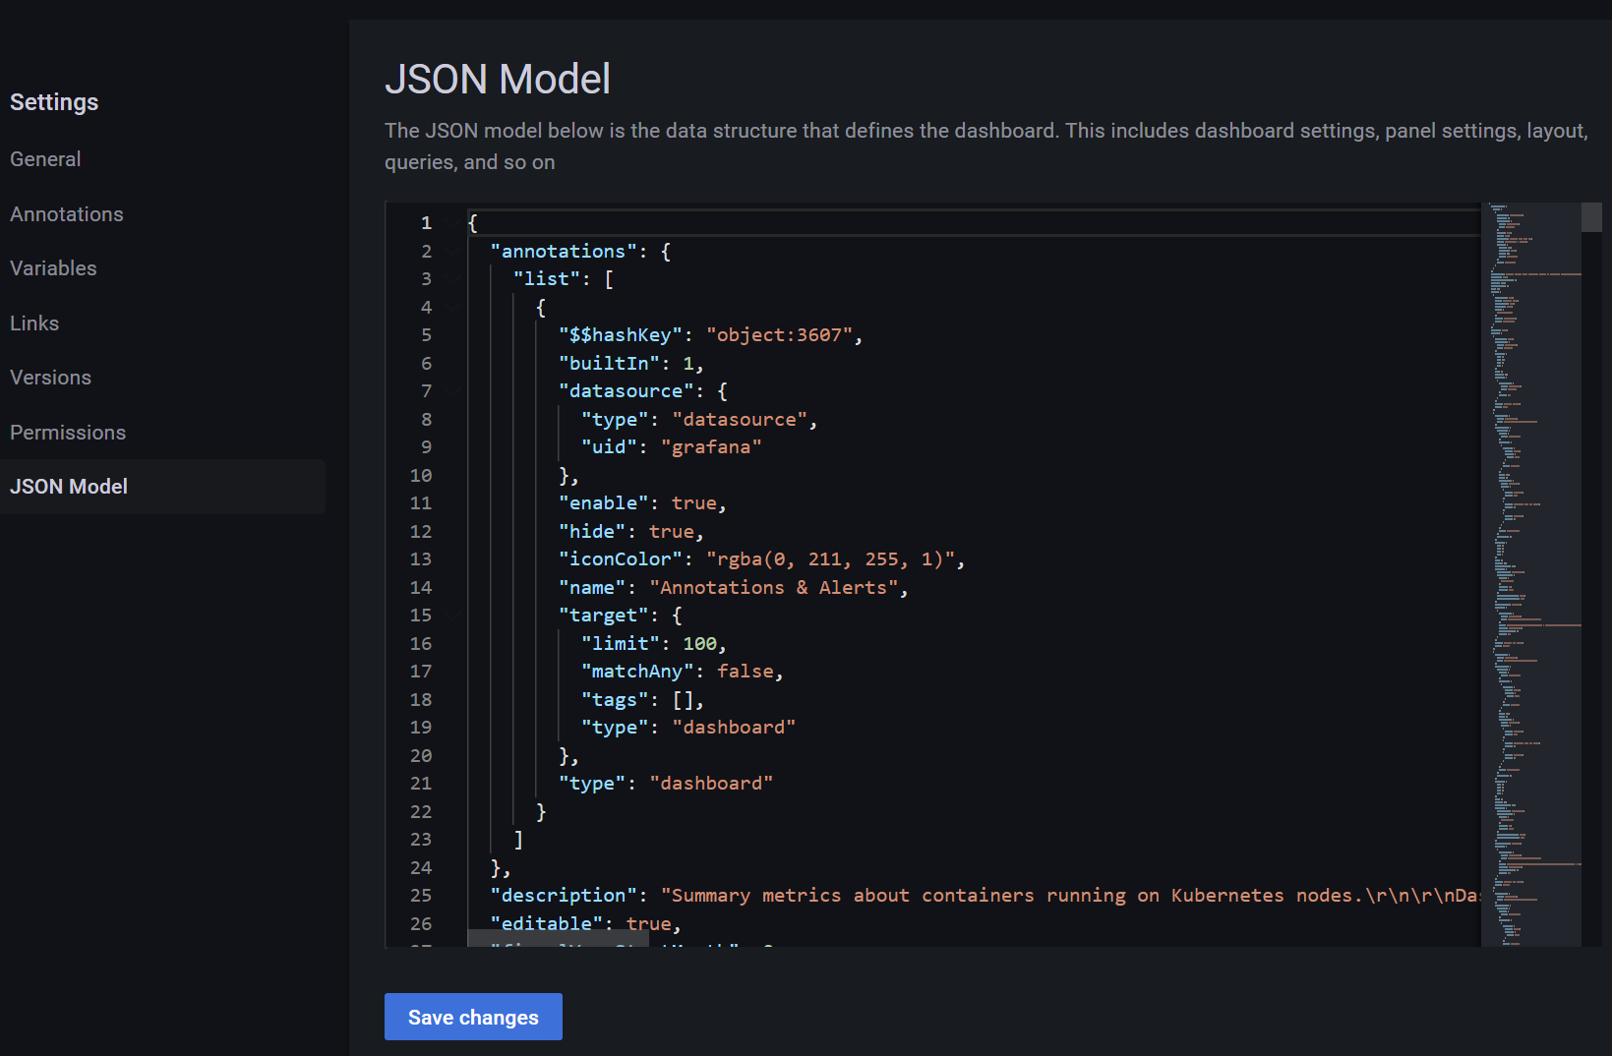Open the Permissions settings section
The image size is (1612, 1056).
pos(68,433)
